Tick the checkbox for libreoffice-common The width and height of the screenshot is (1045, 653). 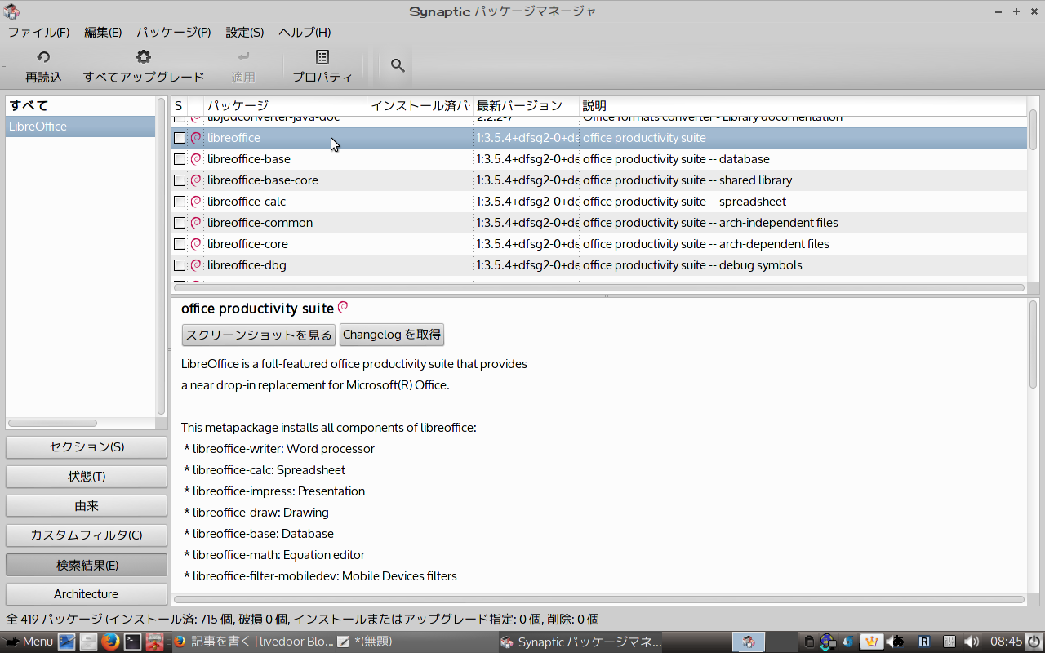point(180,223)
